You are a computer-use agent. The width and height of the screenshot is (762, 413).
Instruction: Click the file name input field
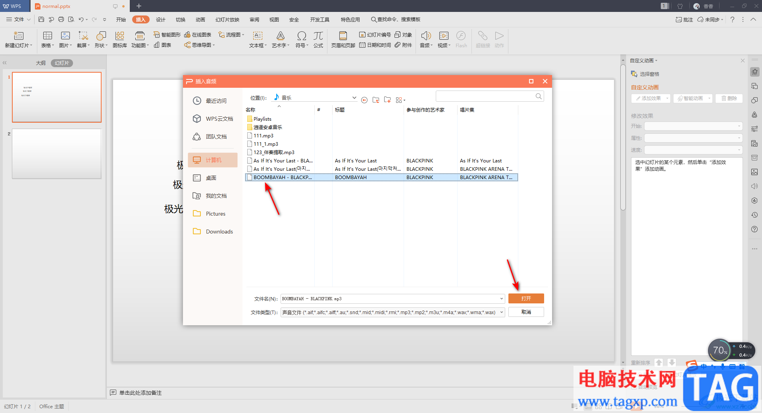tap(390, 299)
